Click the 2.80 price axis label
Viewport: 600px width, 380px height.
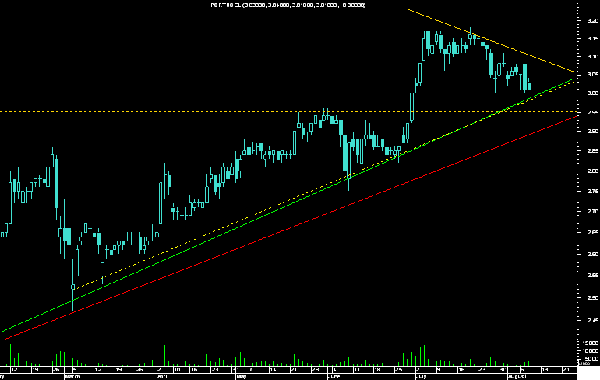593,171
